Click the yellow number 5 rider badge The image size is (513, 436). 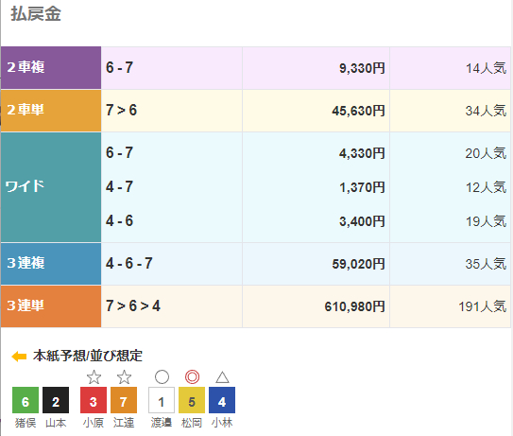(192, 400)
